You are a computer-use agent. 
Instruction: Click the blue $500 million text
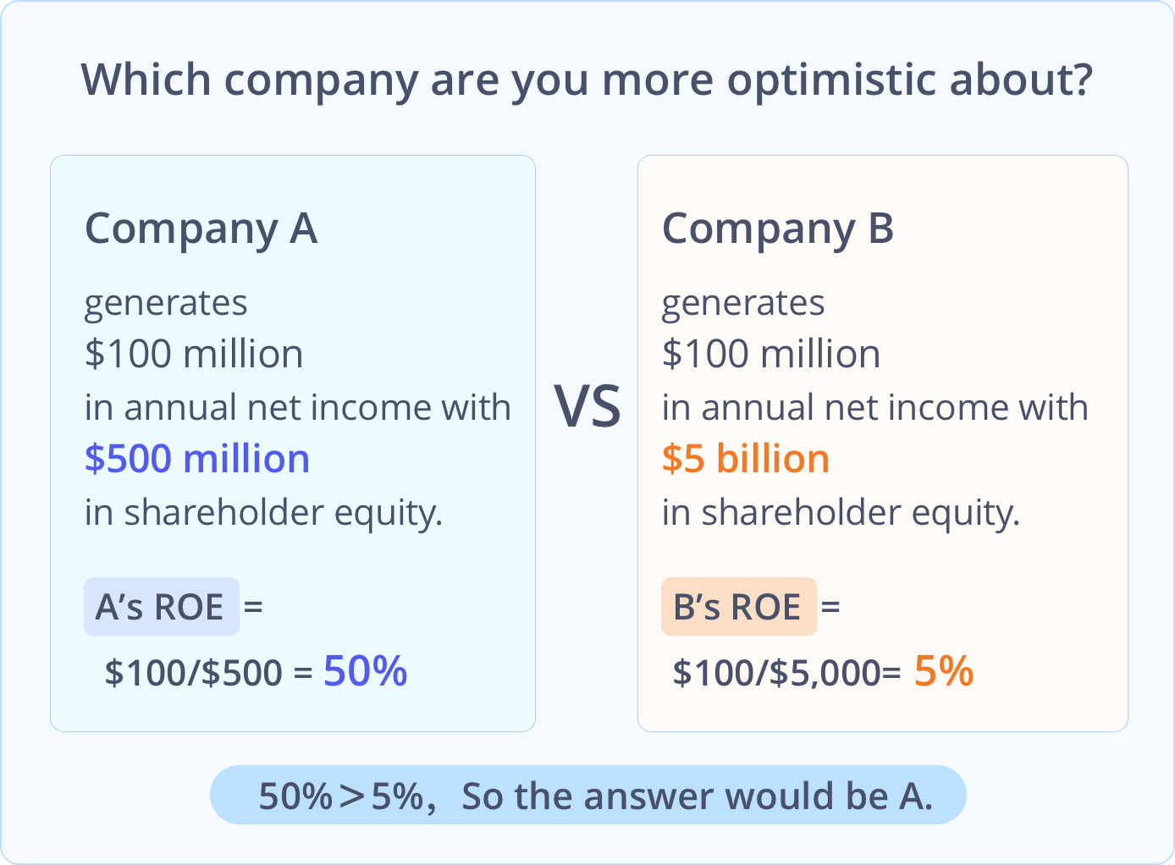pyautogui.click(x=197, y=459)
